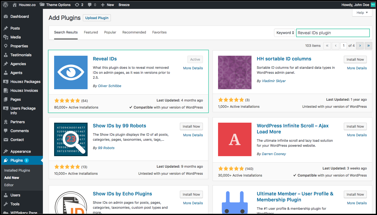Install Ultimate Member plugin

click(x=355, y=194)
